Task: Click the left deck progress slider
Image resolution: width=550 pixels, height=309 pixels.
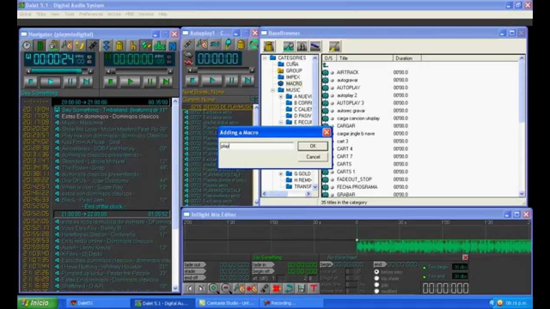Action: pyautogui.click(x=59, y=71)
